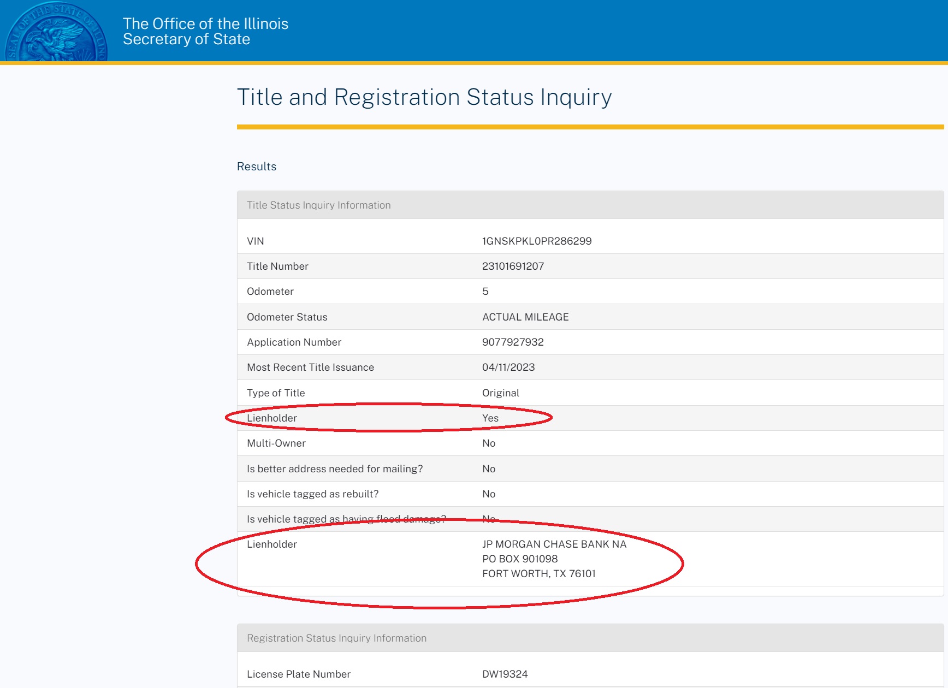Click the Most Recent Title Issuance label
This screenshot has width=948, height=688.
[x=311, y=367]
